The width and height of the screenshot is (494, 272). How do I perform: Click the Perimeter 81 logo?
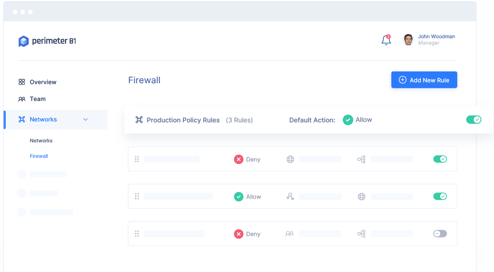[x=47, y=41]
